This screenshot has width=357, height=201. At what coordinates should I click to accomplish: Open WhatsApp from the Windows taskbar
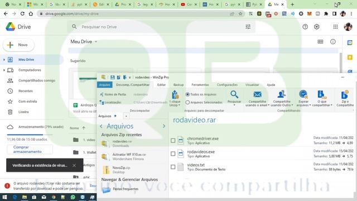pyautogui.click(x=73, y=197)
